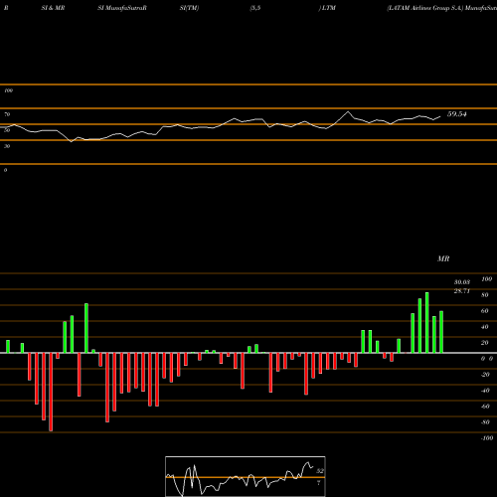Click the '(5,5' parameter text

coord(255,8)
